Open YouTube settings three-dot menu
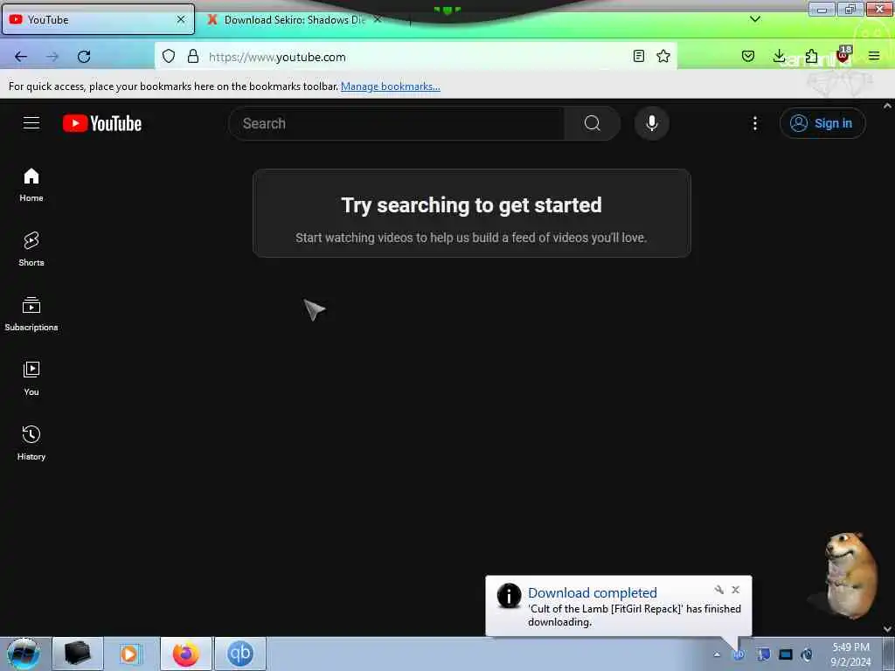The height and width of the screenshot is (671, 895). tap(754, 123)
